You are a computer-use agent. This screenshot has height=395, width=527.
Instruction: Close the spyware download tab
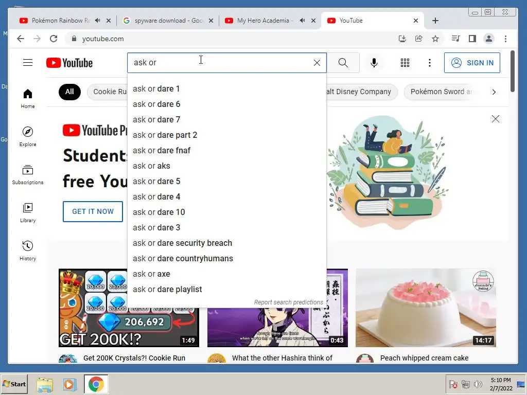pyautogui.click(x=210, y=21)
